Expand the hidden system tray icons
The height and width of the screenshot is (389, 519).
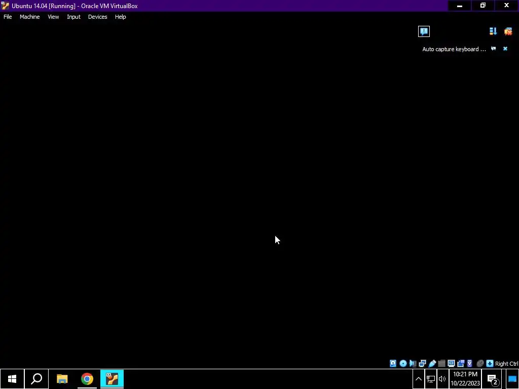[x=418, y=379]
